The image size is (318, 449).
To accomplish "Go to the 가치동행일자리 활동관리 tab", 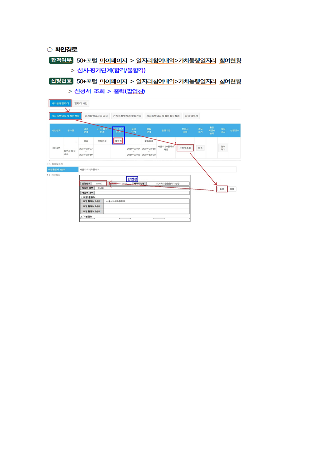I will click(x=127, y=116).
